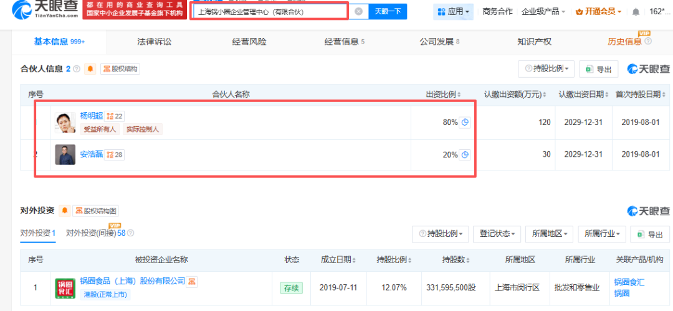Open the 所属行业 filter dropdown
The height and width of the screenshot is (311, 673).
point(602,234)
